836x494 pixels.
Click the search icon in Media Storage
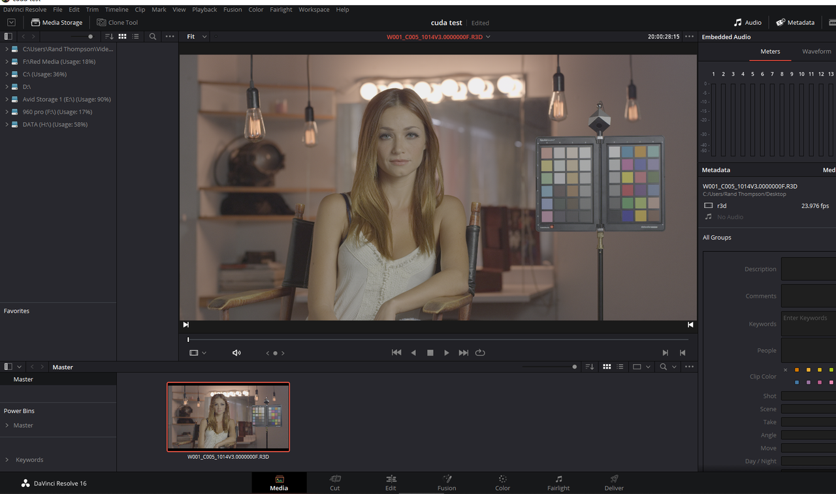point(153,37)
